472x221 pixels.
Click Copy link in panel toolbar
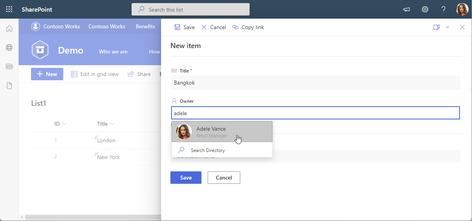pos(248,27)
